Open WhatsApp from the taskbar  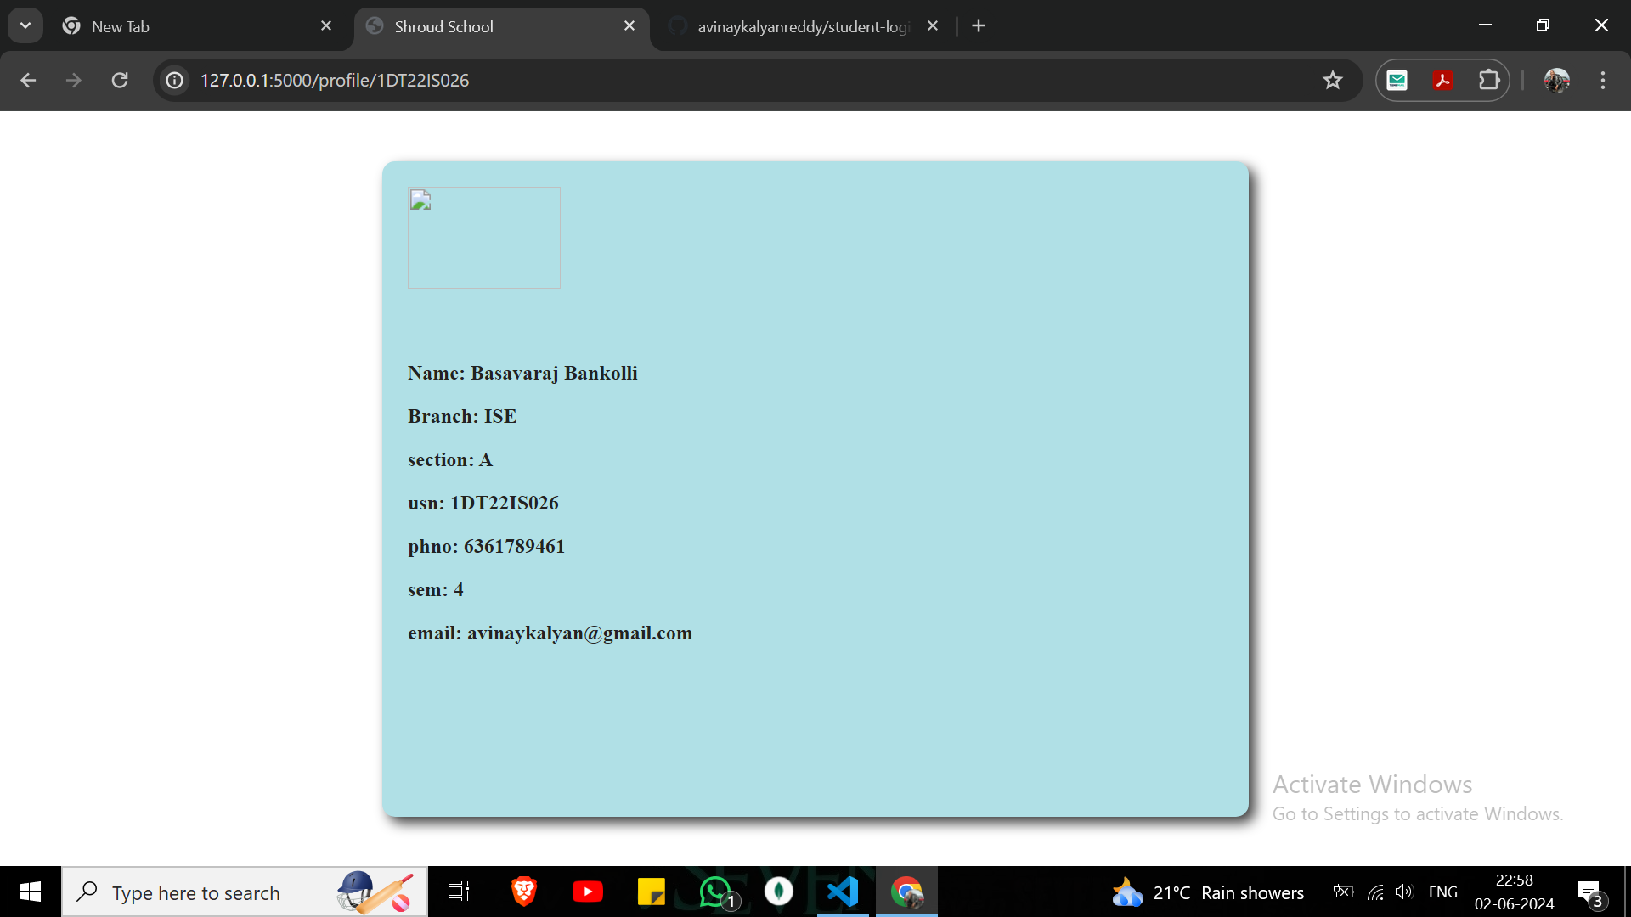tap(716, 892)
